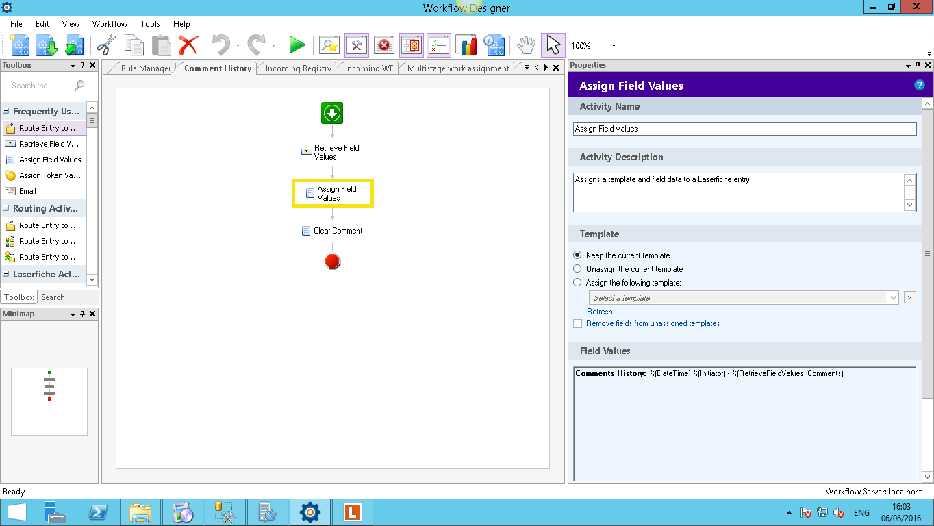This screenshot has width=934, height=526.
Task: Click the red X Delete icon
Action: tap(188, 45)
